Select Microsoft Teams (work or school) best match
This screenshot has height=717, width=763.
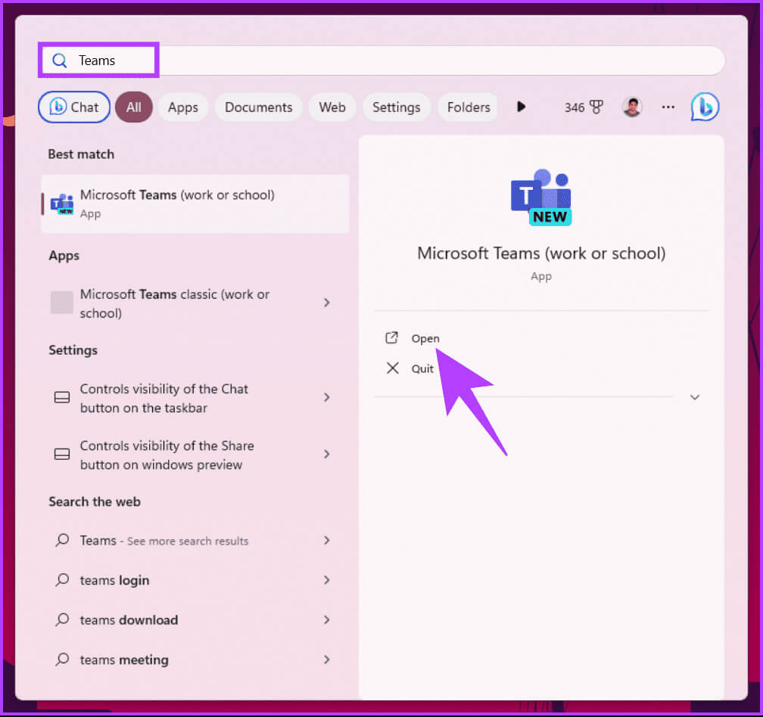[x=195, y=203]
